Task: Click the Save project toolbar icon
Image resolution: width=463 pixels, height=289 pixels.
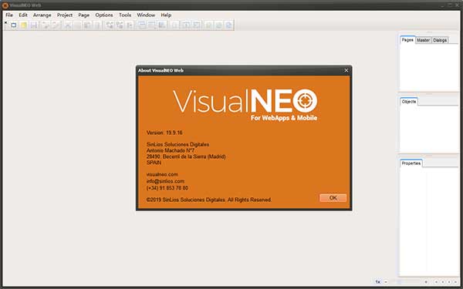Action: [34, 25]
